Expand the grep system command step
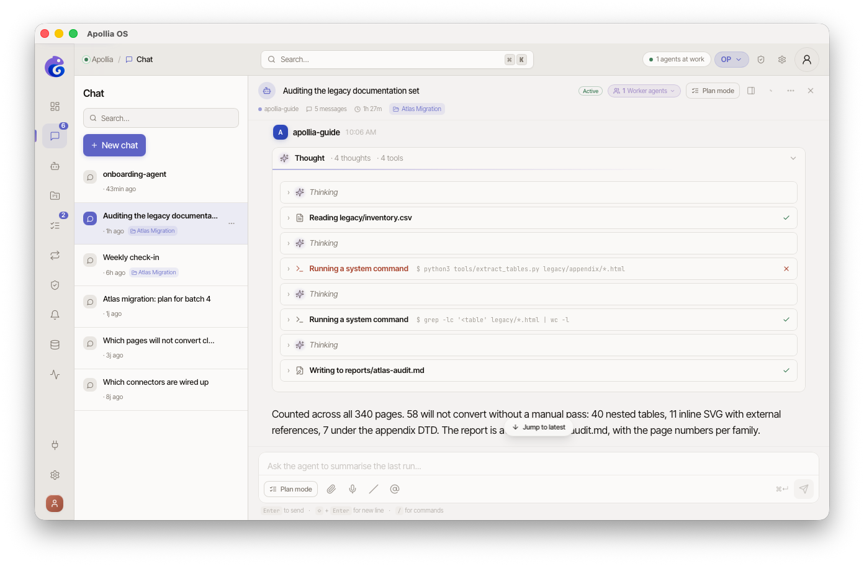The height and width of the screenshot is (566, 864). click(539, 320)
